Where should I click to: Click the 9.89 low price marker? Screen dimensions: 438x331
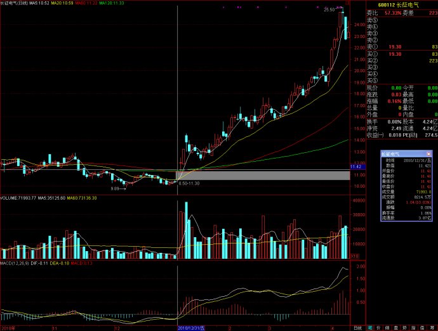pyautogui.click(x=115, y=188)
